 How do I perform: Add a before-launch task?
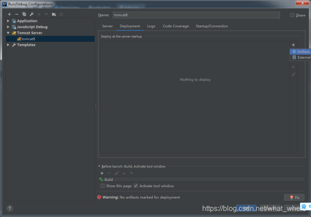pos(102,173)
